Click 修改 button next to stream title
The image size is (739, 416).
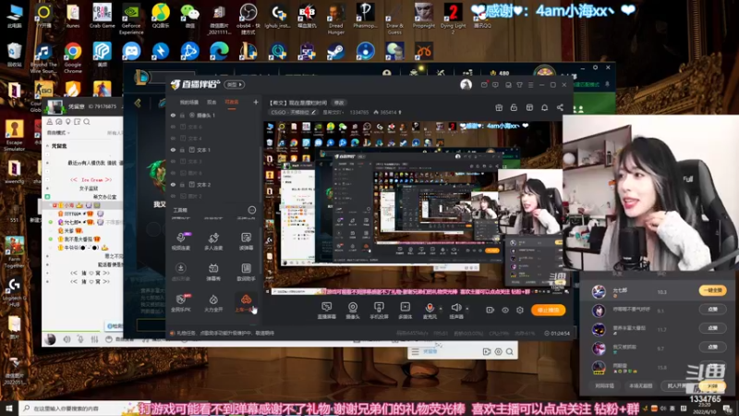339,103
